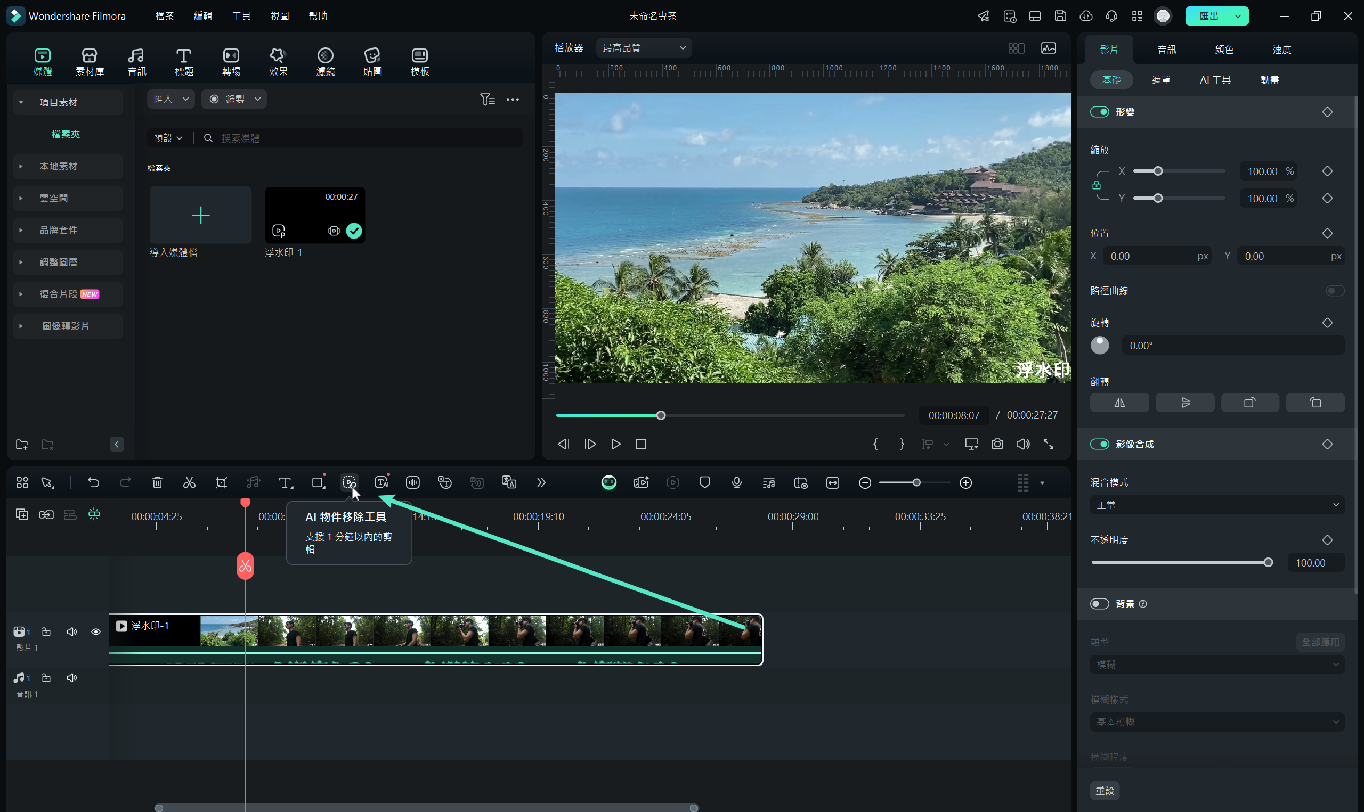Image resolution: width=1364 pixels, height=812 pixels.
Task: Click the player progress bar handle
Action: 661,415
